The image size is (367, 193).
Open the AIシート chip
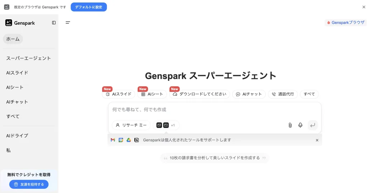(x=152, y=94)
